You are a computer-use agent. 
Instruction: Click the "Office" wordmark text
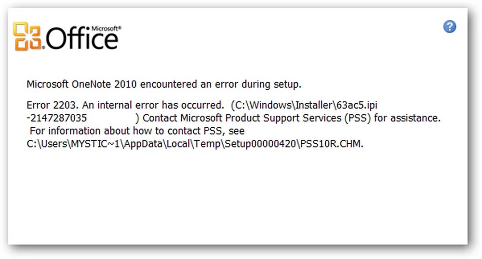(x=82, y=39)
